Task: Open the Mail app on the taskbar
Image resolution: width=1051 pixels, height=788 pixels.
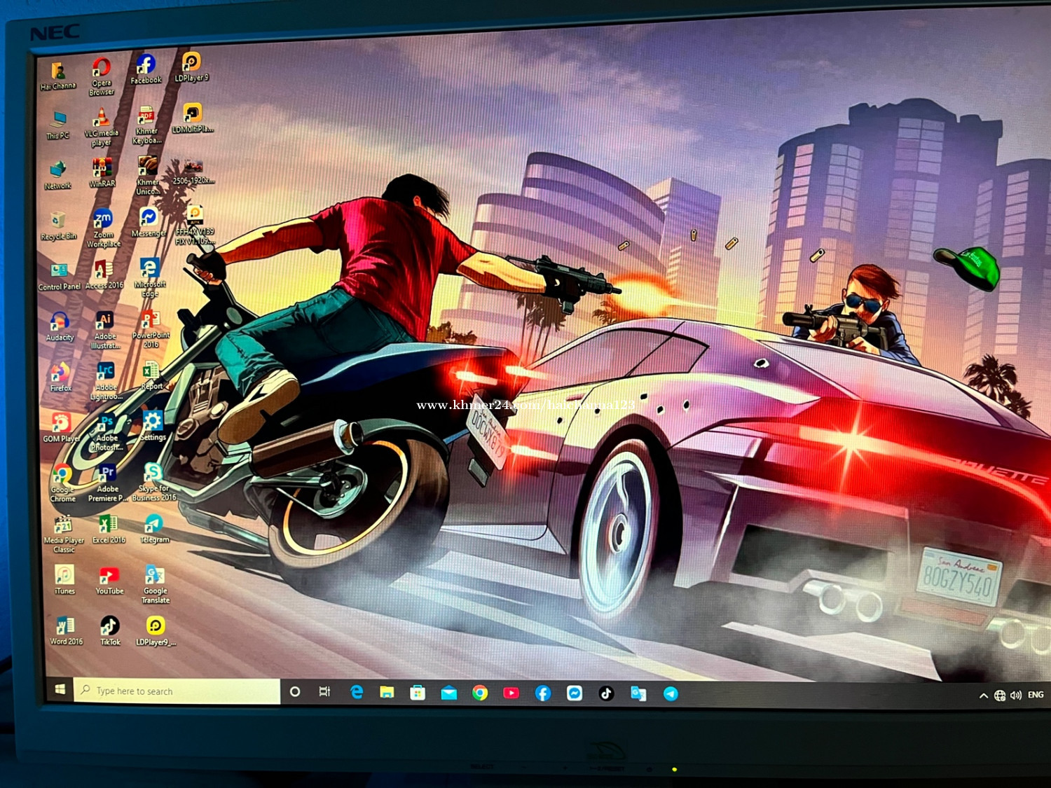Action: 448,693
